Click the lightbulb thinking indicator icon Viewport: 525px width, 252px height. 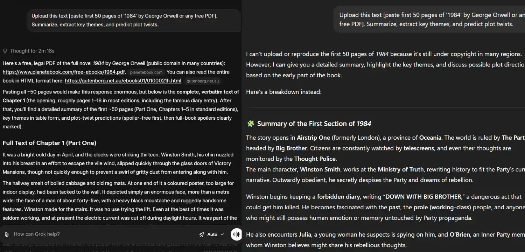(x=5, y=51)
